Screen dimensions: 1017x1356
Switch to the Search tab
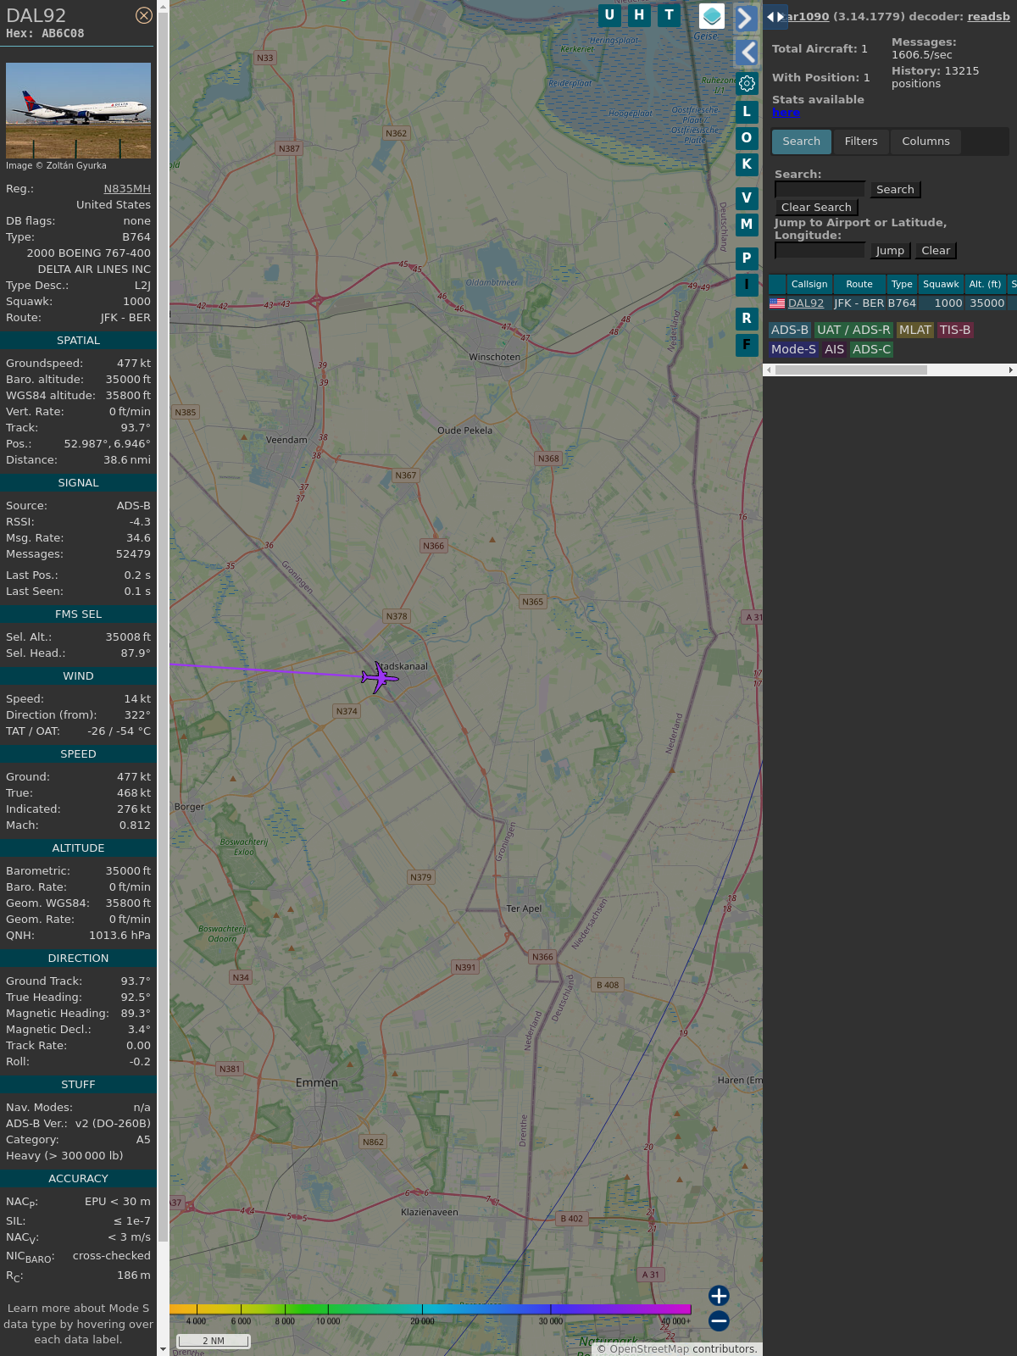(x=801, y=142)
